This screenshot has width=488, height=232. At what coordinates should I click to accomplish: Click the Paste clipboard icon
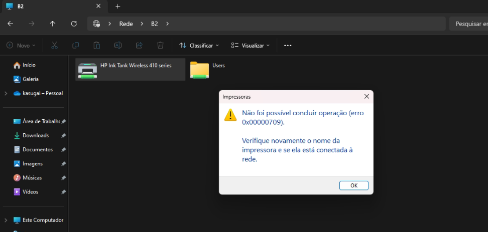click(x=97, y=45)
